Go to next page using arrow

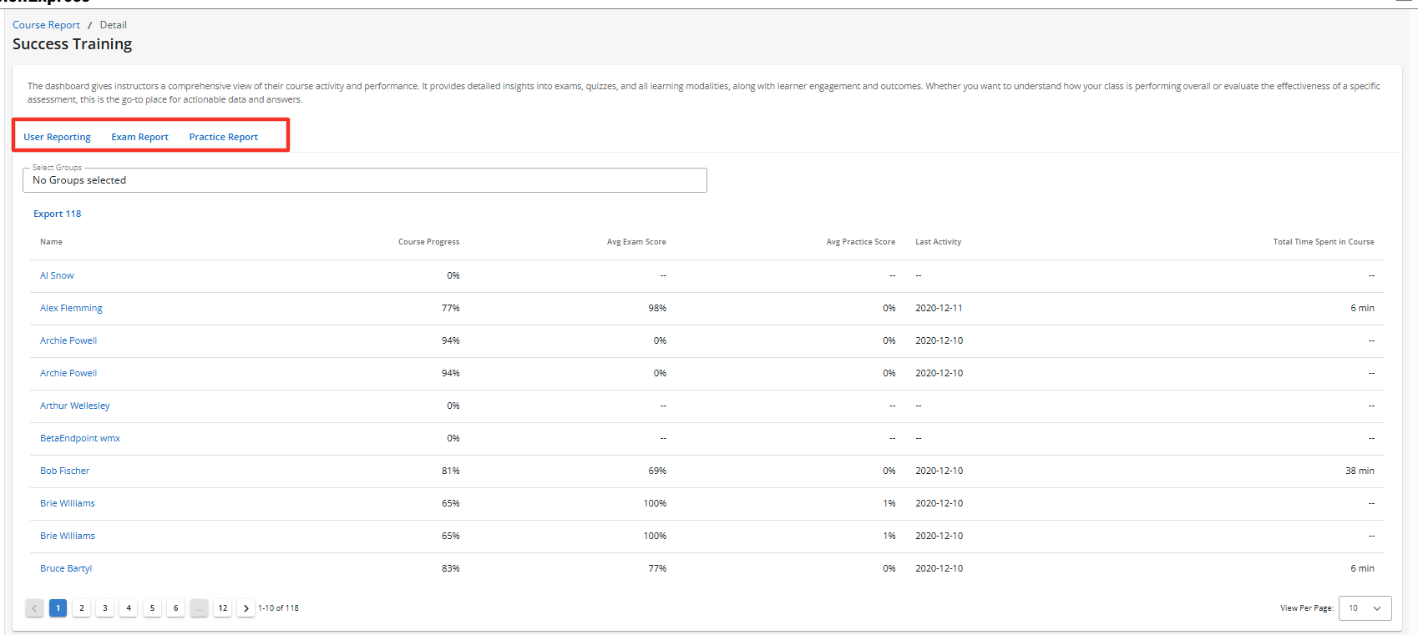click(x=246, y=608)
